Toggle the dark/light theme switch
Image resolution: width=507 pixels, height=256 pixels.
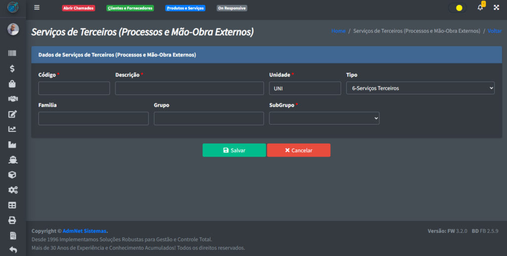click(x=457, y=8)
